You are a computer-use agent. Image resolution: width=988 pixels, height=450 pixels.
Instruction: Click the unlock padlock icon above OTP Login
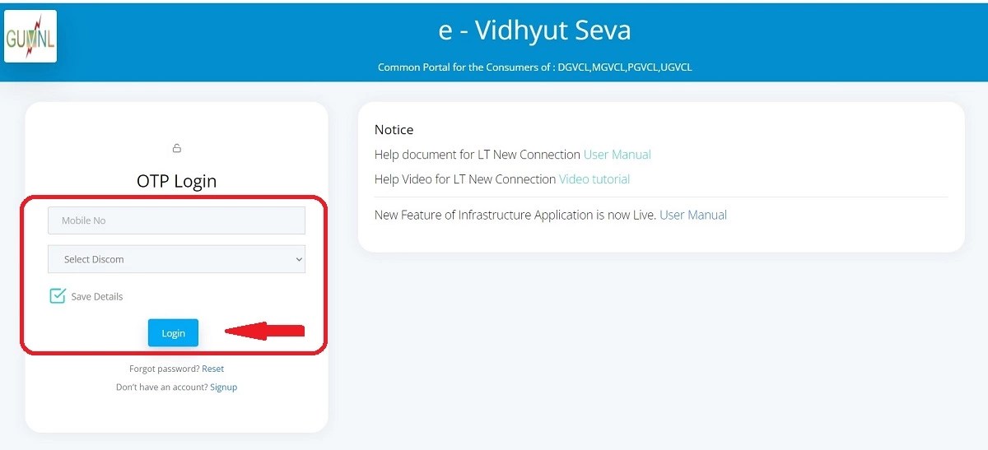point(176,148)
